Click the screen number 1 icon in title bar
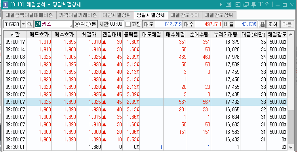The height and width of the screenshot is (152, 297). tap(6, 5)
